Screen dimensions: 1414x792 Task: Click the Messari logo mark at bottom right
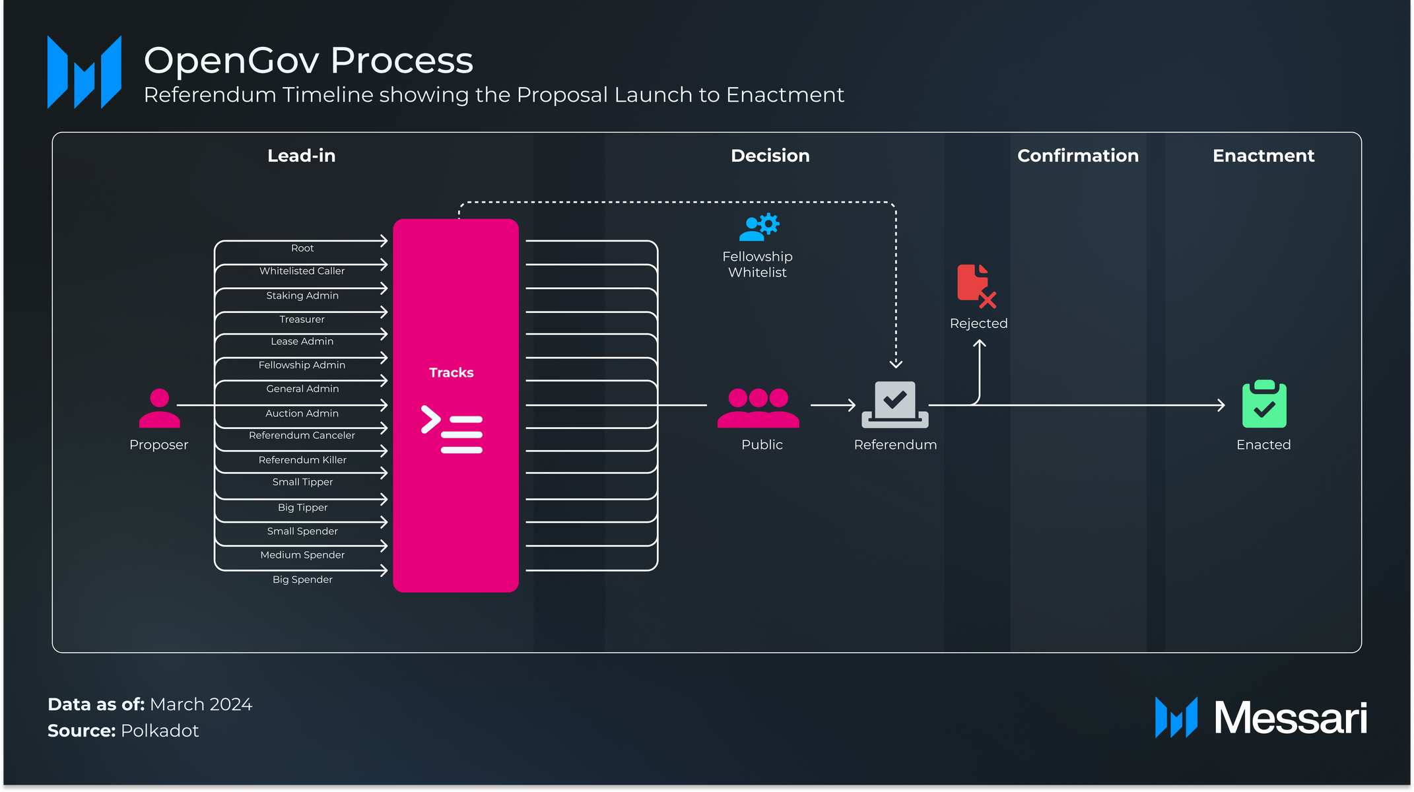1176,717
